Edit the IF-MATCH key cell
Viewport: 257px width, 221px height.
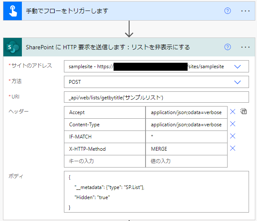tap(105, 137)
